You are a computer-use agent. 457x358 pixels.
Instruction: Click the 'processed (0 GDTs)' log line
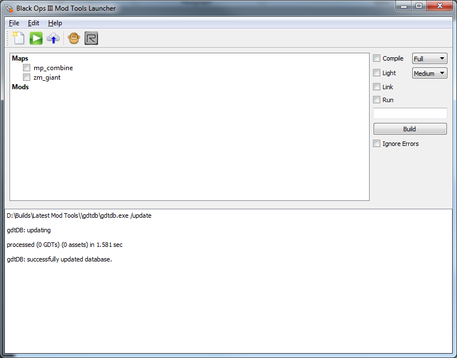coord(64,245)
